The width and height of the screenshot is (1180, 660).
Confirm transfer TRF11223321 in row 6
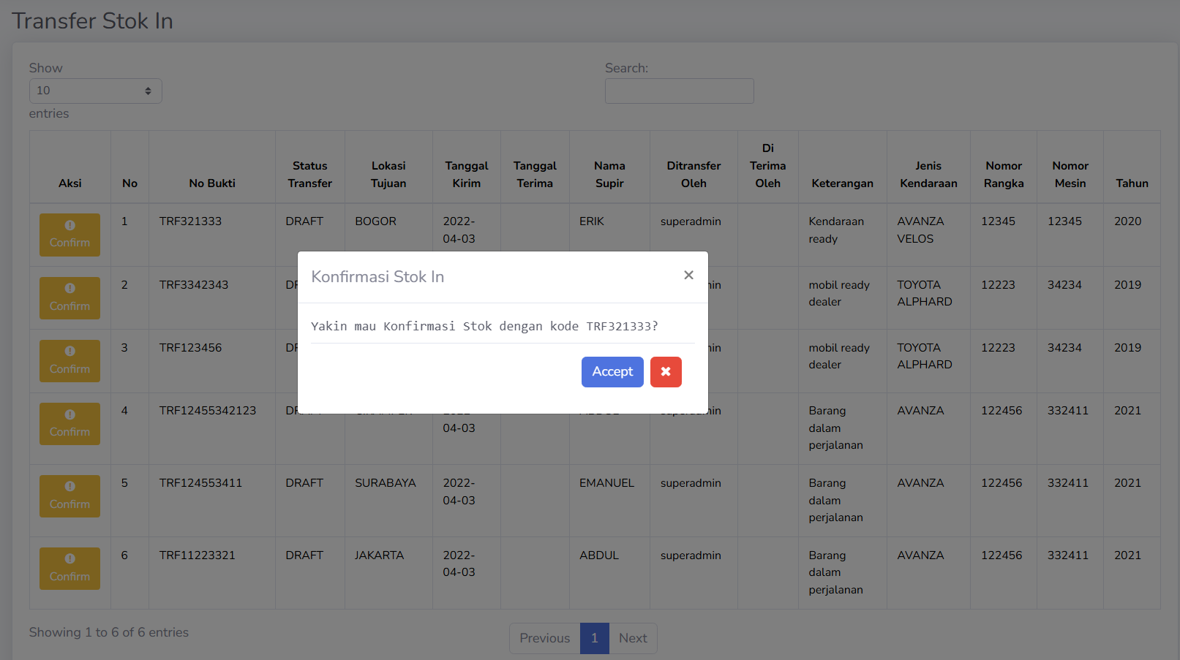(x=69, y=569)
